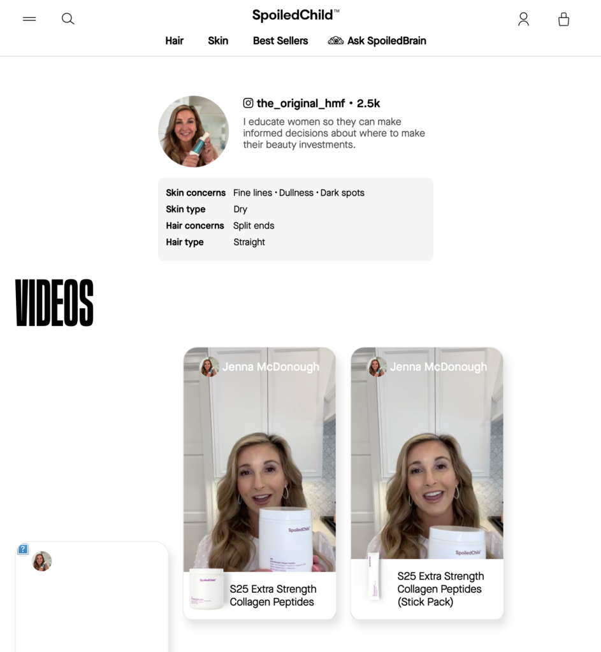Open the Collagen Peptides (Stick Pack) product
601x652 pixels.
coord(440,589)
